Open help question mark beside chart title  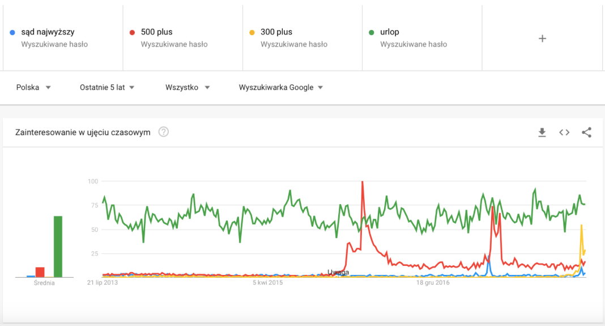(x=164, y=132)
